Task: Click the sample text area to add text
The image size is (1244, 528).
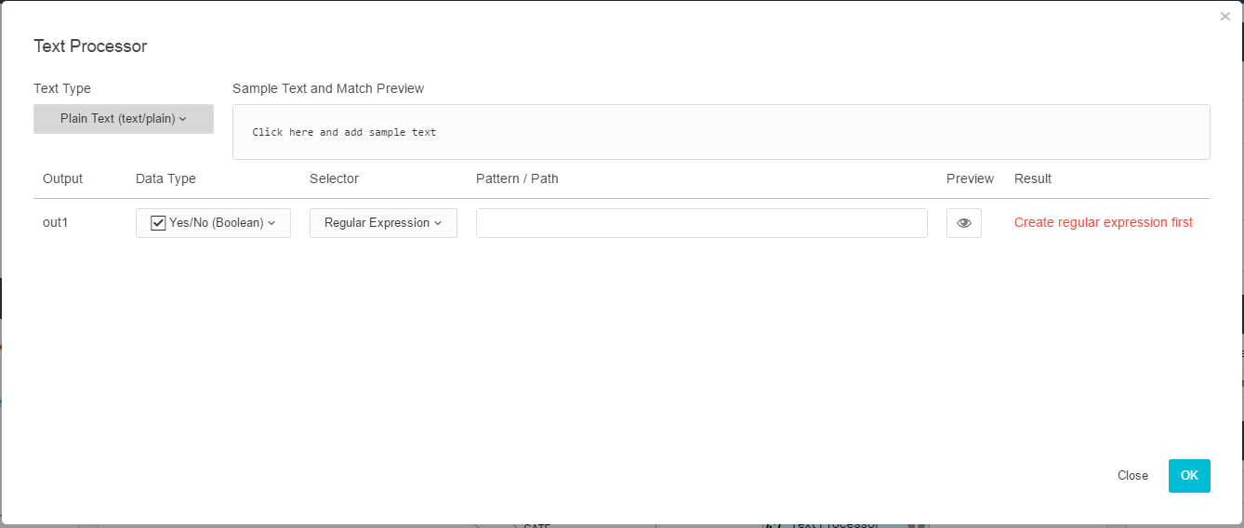Action: [721, 132]
